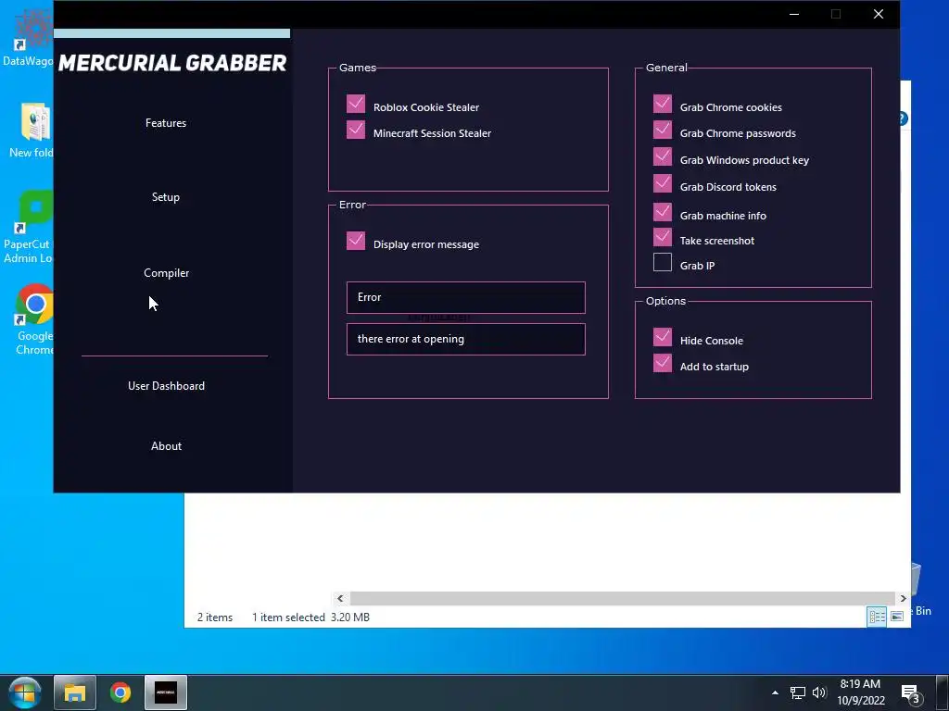This screenshot has width=949, height=711.
Task: Uncheck Display error message
Action: pos(356,241)
